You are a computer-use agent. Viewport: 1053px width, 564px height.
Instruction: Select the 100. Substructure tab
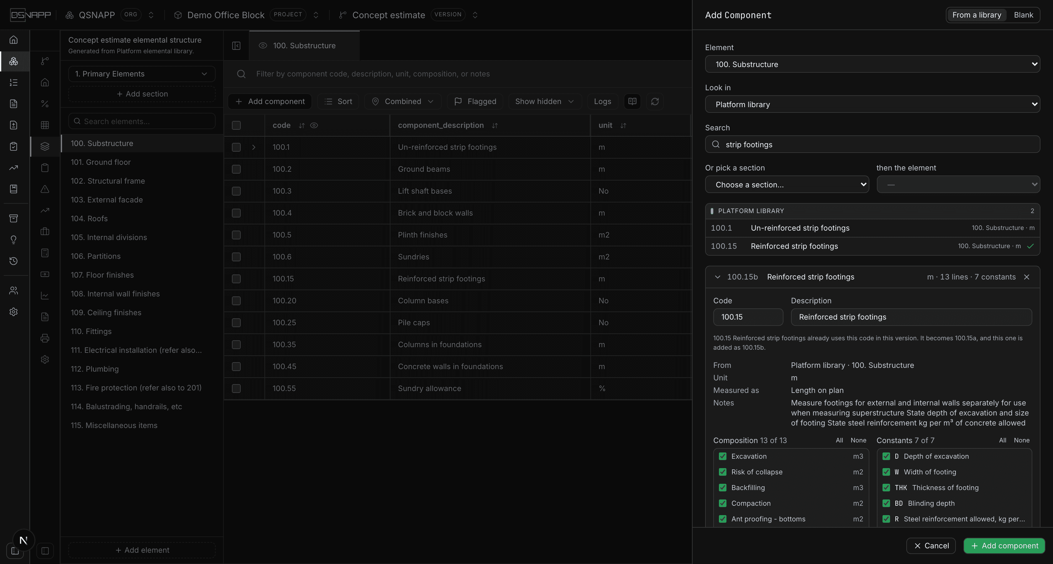pos(304,46)
